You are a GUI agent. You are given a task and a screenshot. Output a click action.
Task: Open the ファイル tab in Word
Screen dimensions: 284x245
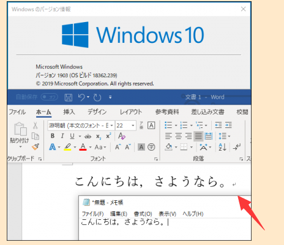coord(17,112)
